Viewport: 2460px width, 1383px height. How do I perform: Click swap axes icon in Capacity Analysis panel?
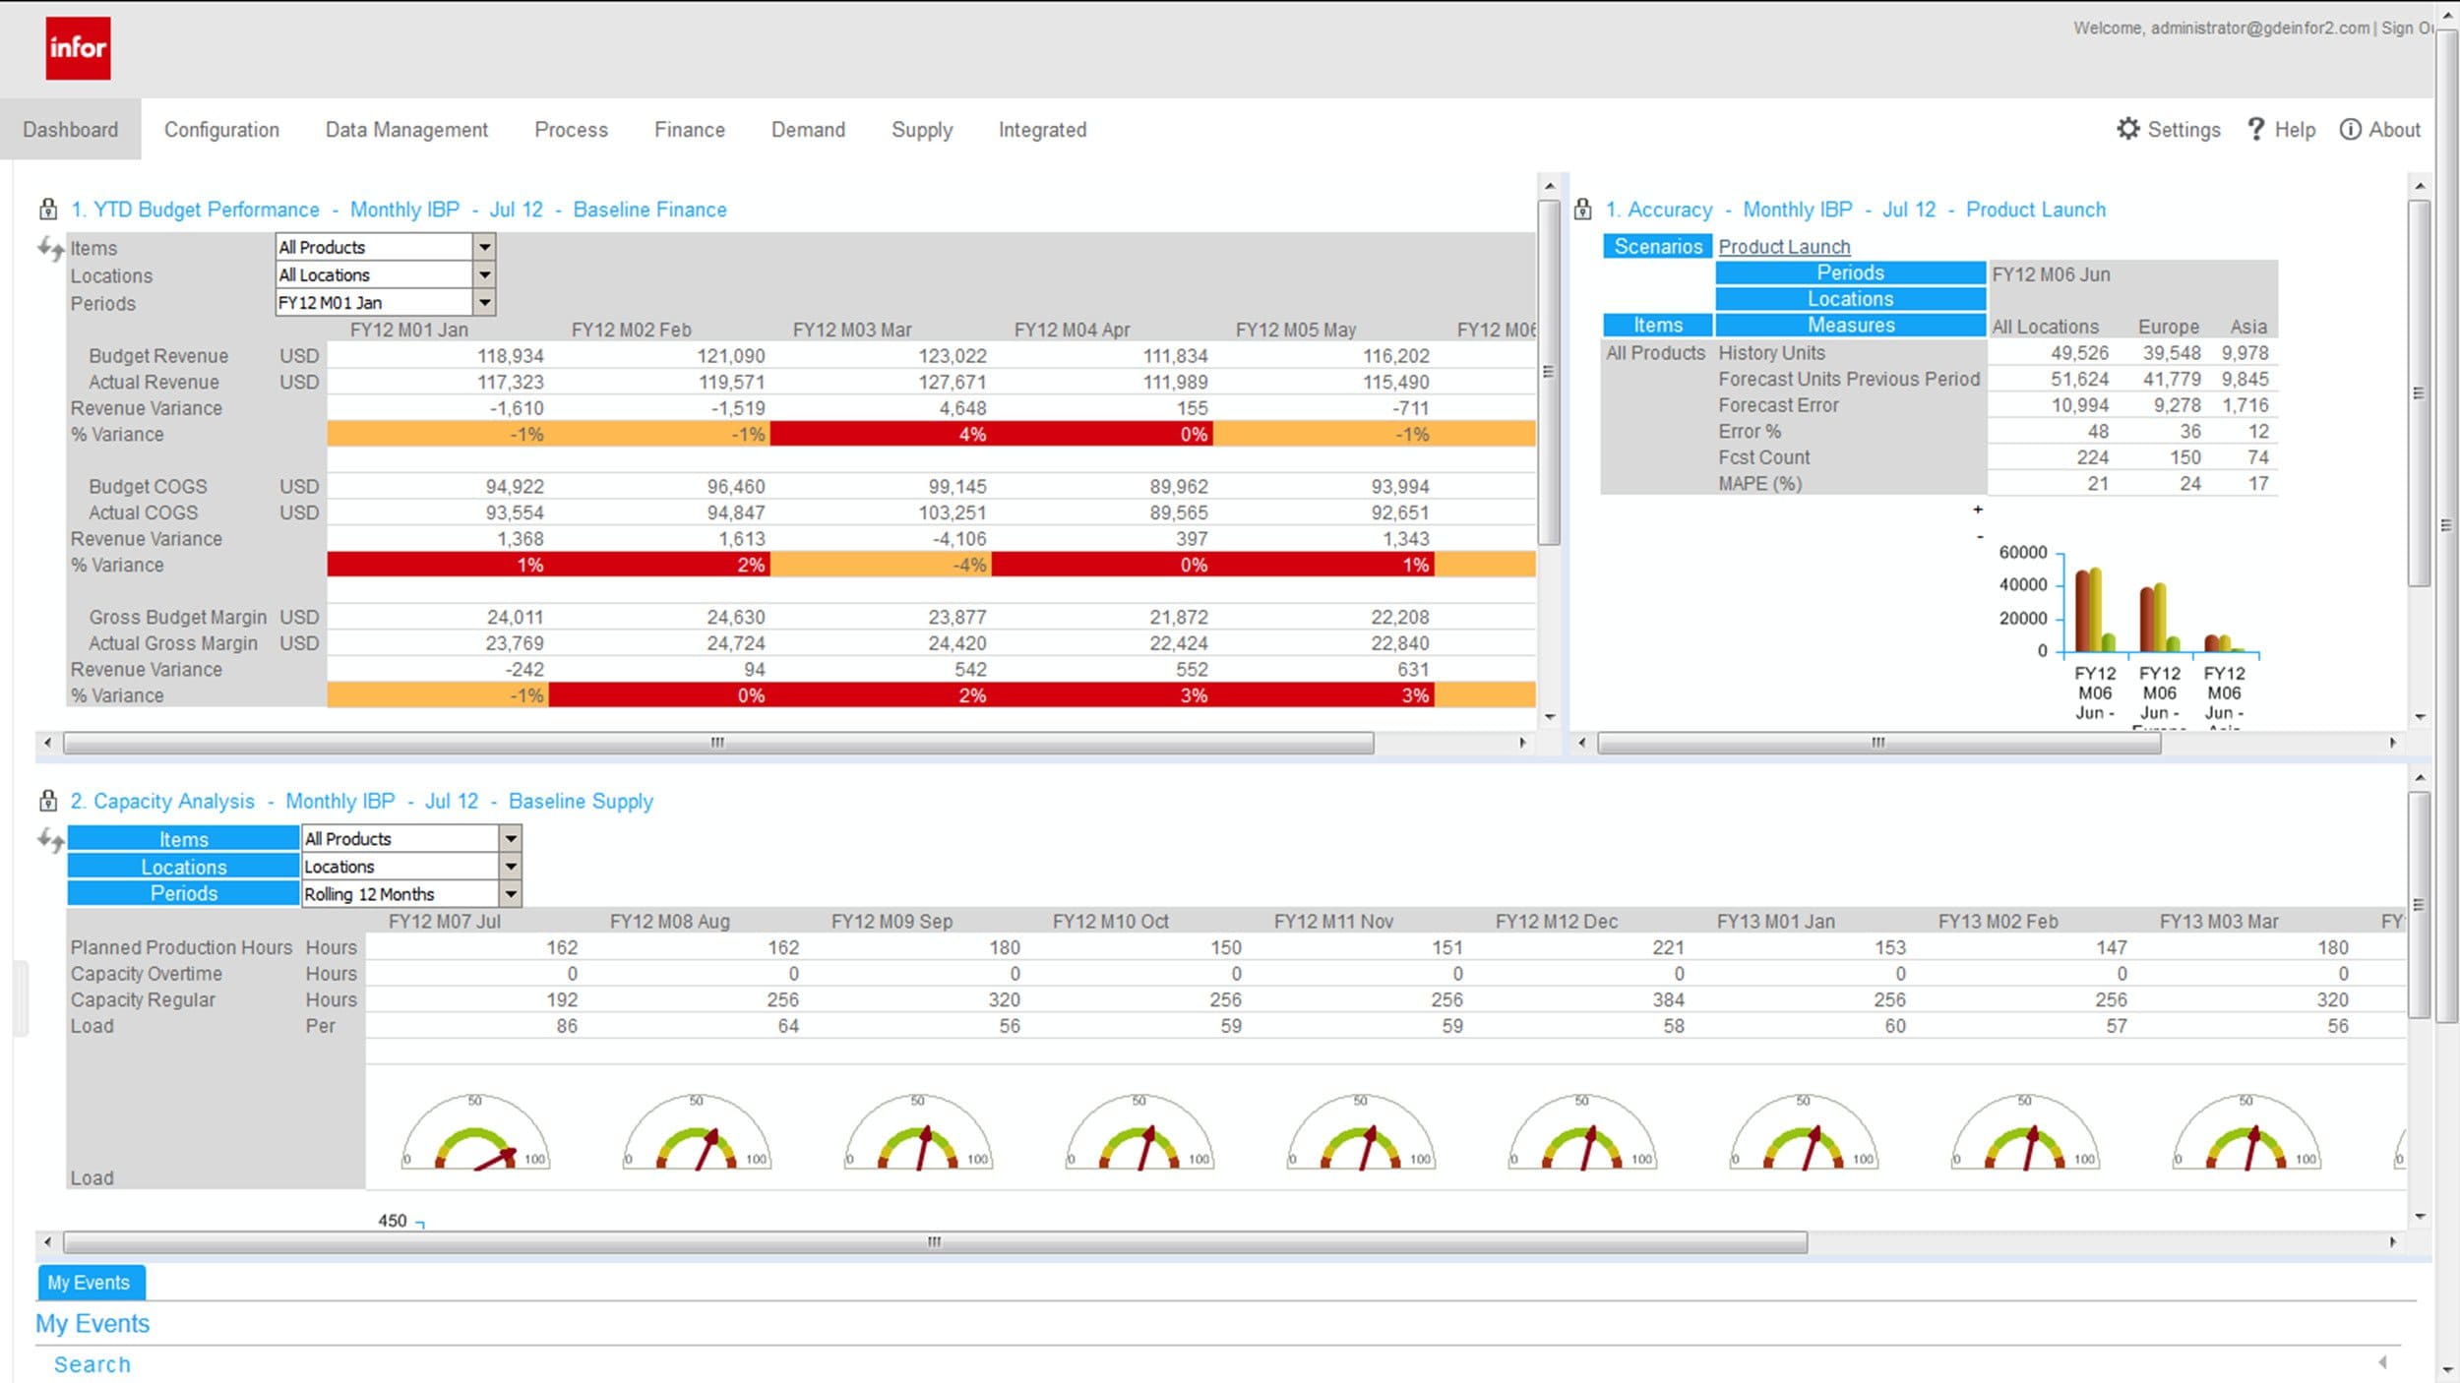click(x=50, y=840)
